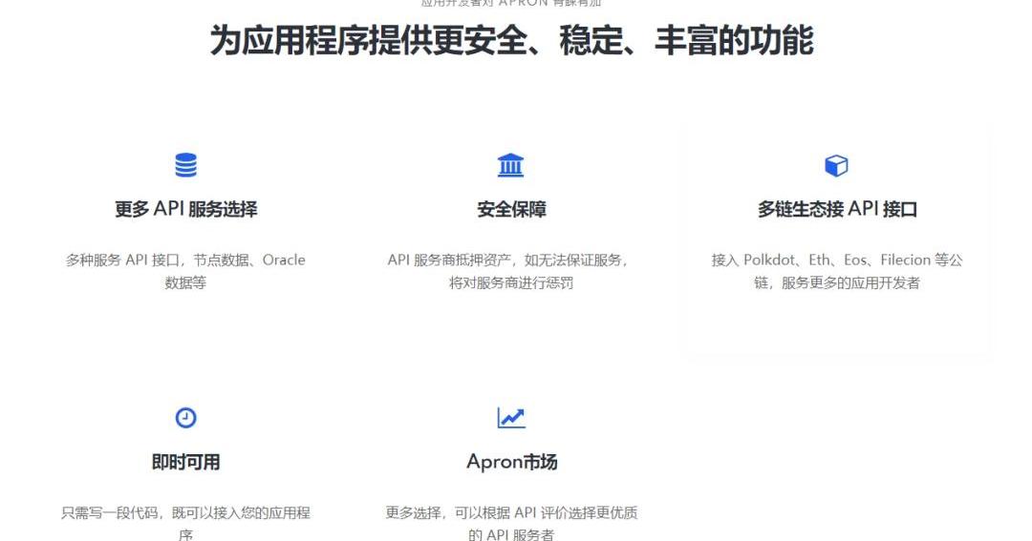Click the word Filecion in the multi-chain description
The width and height of the screenshot is (1032, 541).
click(905, 260)
